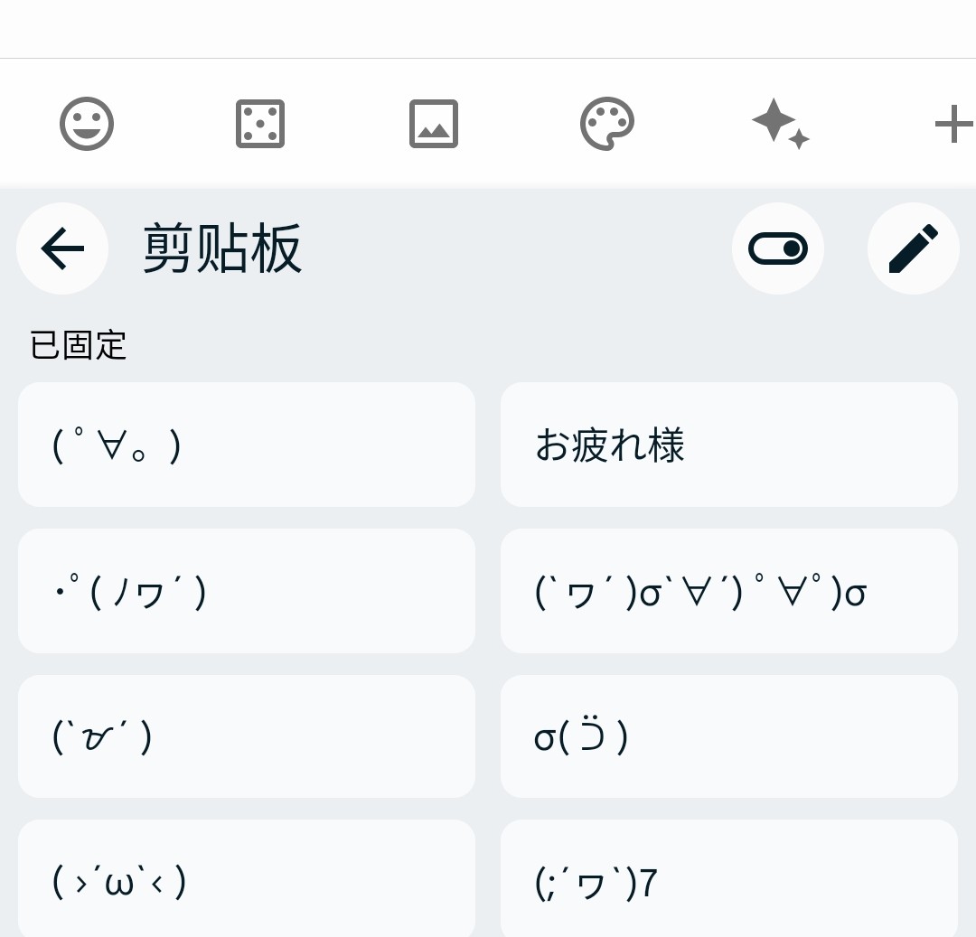Tap the (`ｾ´ ) pinned clip
976x937 pixels.
click(246, 736)
